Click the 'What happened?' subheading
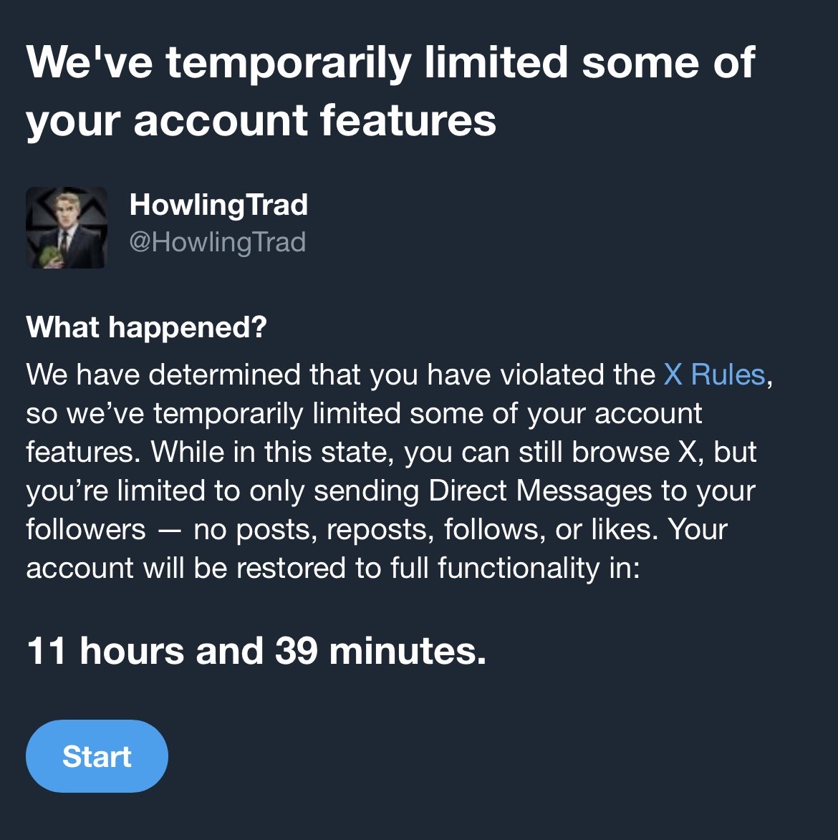 tap(146, 327)
